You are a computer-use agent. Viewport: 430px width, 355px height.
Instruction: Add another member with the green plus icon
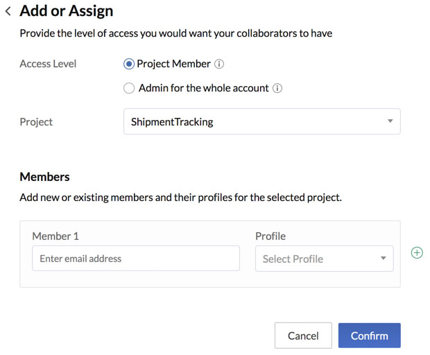coord(417,252)
